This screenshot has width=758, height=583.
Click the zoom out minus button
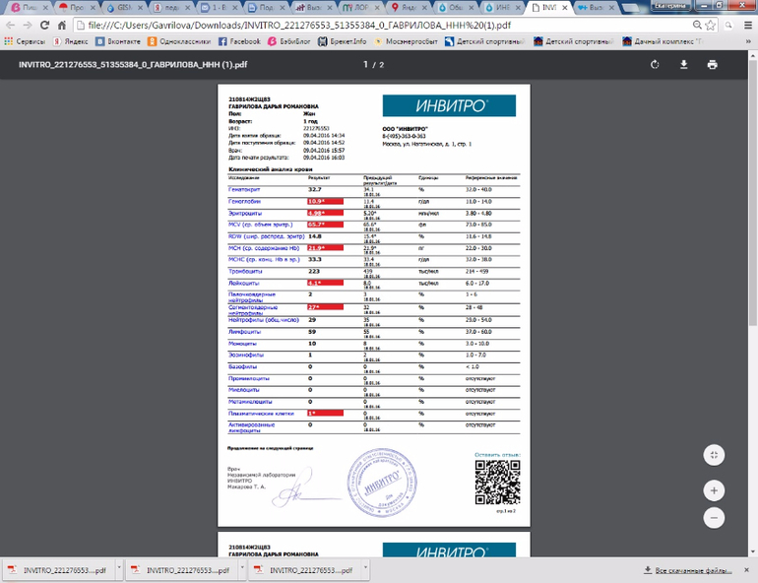pos(715,517)
